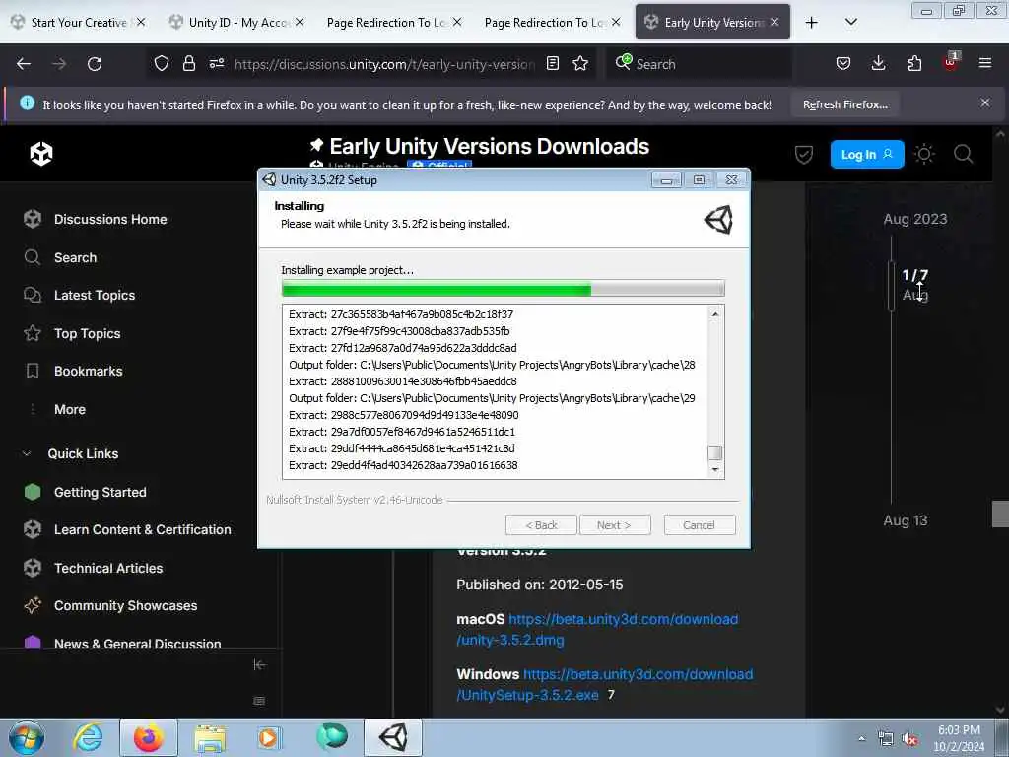This screenshot has height=757, width=1009.
Task: Open Windows UnitySetup-3.5.2.exe download link
Action: [604, 685]
